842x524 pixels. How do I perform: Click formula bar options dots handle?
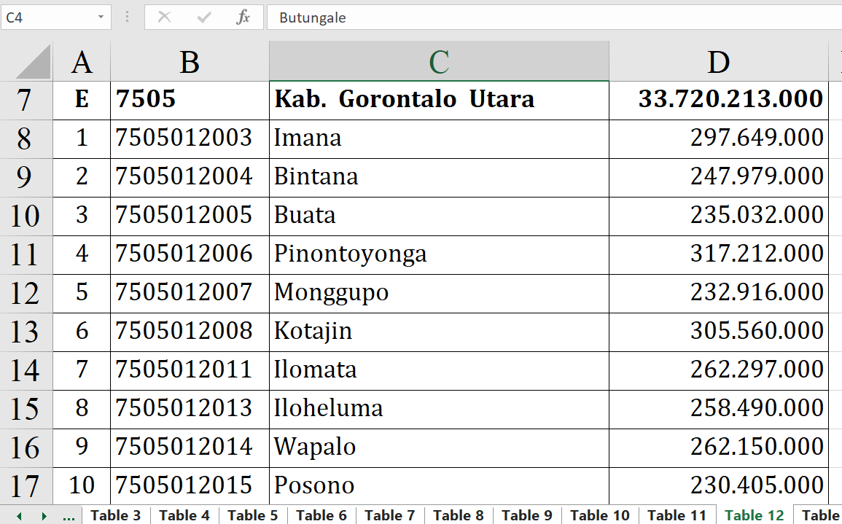click(x=128, y=17)
